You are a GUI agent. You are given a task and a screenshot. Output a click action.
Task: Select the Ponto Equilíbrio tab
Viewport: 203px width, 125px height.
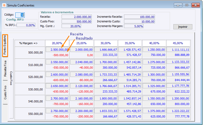[x=5, y=45]
